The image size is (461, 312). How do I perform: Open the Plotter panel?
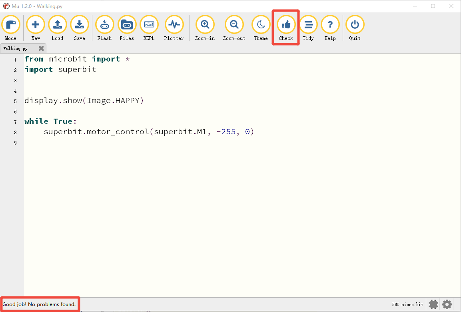pyautogui.click(x=174, y=28)
